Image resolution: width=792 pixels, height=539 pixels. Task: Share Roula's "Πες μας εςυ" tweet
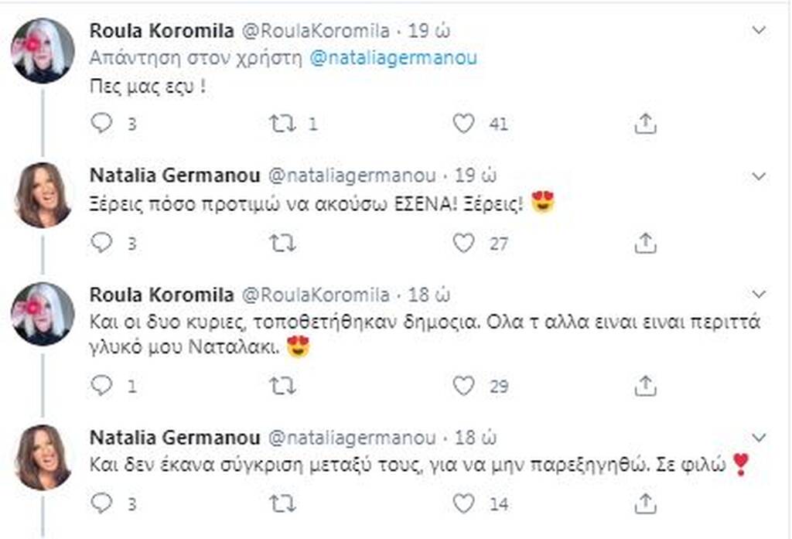coord(645,125)
